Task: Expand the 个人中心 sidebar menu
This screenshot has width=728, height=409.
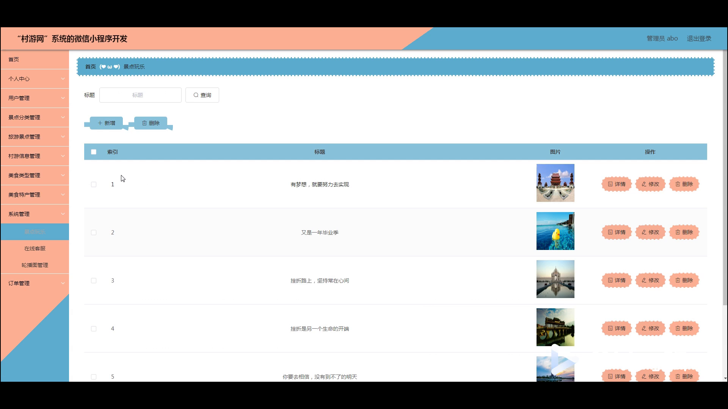Action: coord(35,79)
